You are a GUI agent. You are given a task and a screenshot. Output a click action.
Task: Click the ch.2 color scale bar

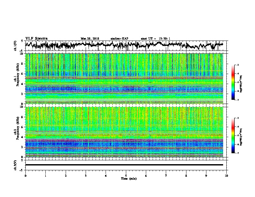233,136
